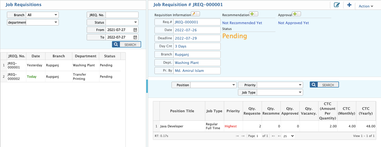Click the CTC (Yearly) column header
The width and height of the screenshot is (381, 147).
366,111
